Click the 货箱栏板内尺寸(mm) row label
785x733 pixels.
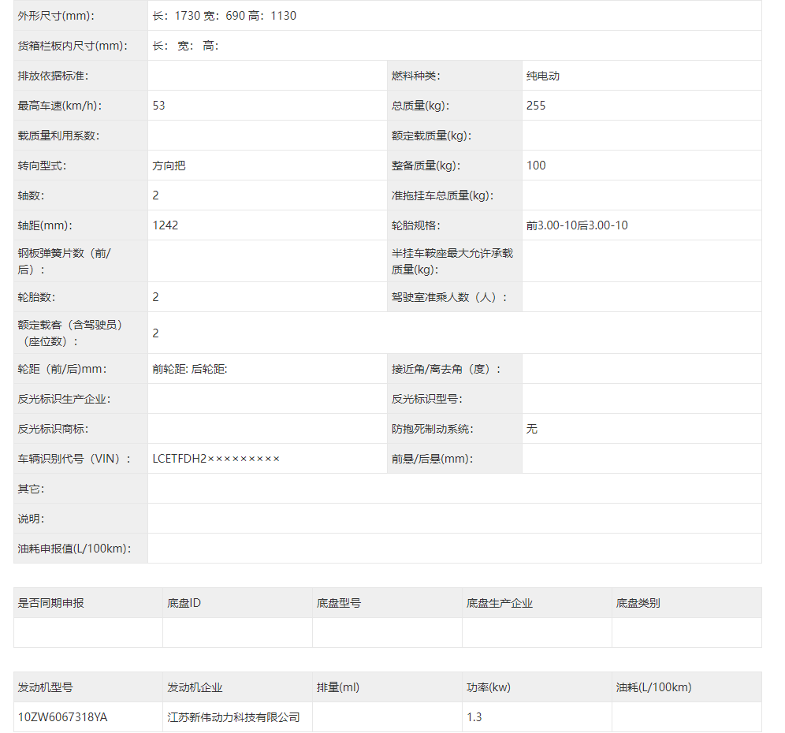(73, 46)
